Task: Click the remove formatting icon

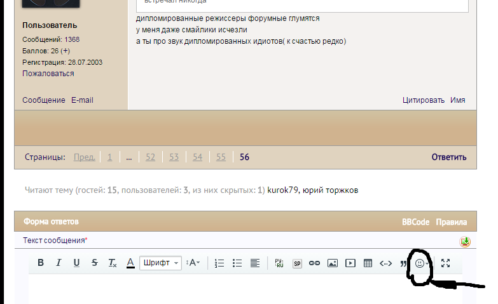Action: [x=112, y=263]
